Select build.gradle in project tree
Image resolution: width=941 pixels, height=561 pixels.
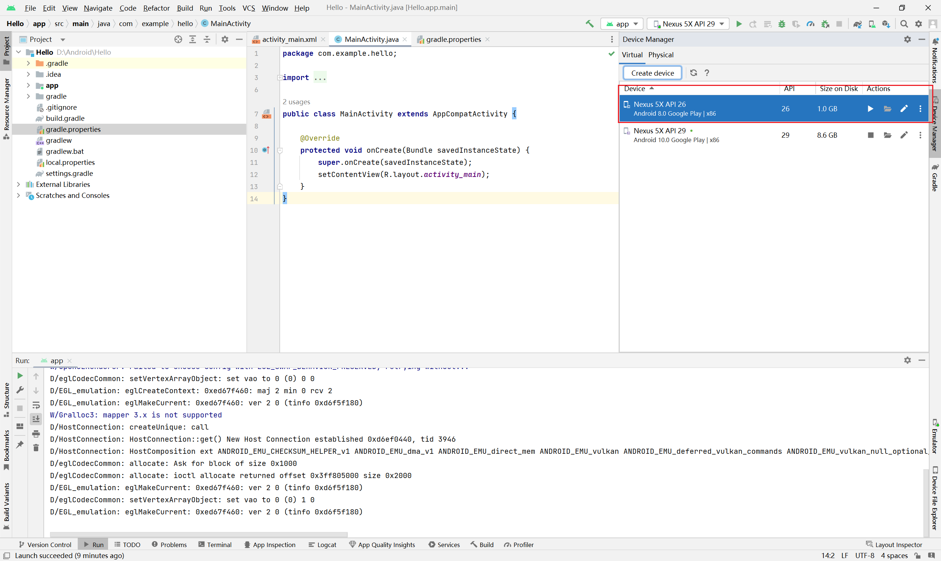point(65,118)
